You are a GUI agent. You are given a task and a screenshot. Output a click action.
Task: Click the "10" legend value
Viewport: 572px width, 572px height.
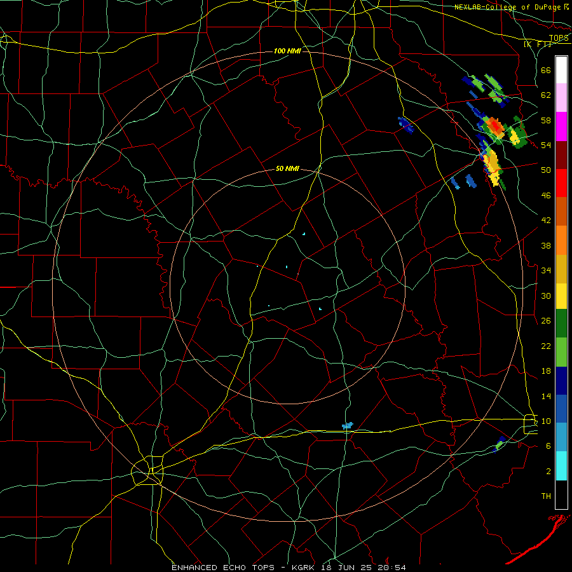(546, 421)
